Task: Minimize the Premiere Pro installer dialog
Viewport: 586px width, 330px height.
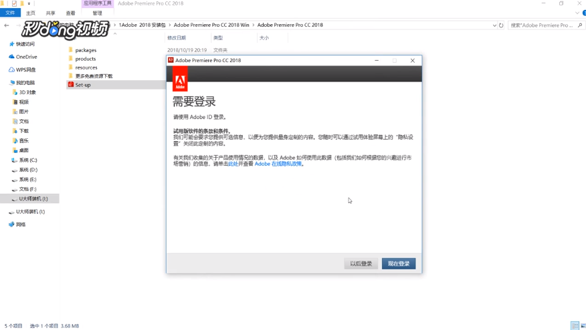Action: 377,61
